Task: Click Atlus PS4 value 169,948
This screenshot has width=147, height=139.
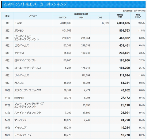Action: pos(86,53)
